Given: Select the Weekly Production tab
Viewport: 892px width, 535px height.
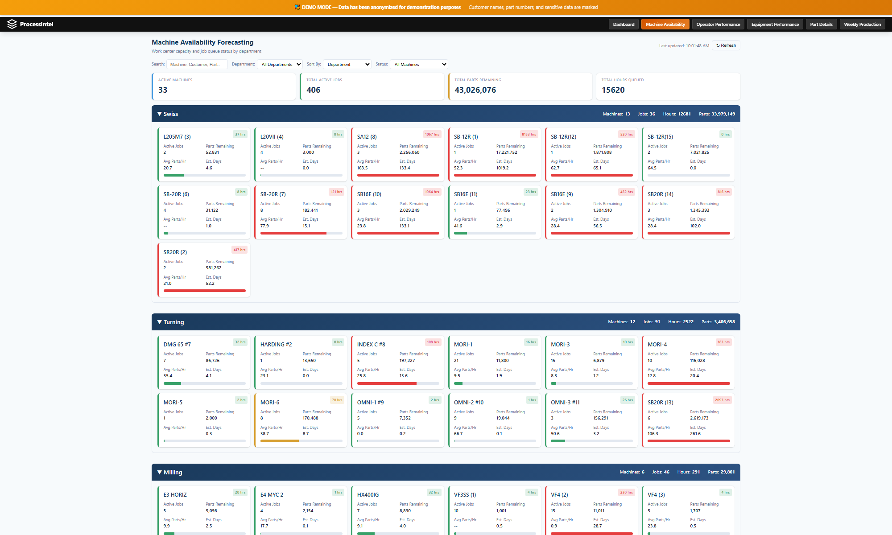Looking at the screenshot, I should click(862, 24).
